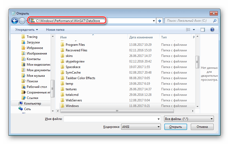
Task: Click the search magnifier icon
Action: pos(215,21)
